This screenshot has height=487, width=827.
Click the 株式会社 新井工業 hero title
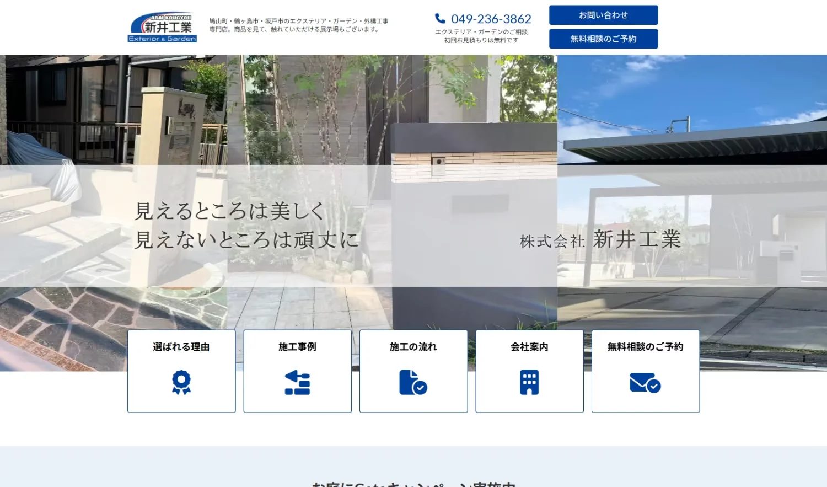pos(600,240)
